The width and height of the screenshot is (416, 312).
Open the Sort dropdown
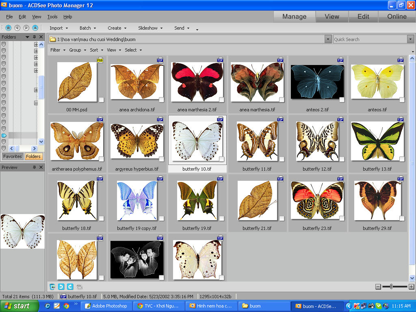click(96, 50)
